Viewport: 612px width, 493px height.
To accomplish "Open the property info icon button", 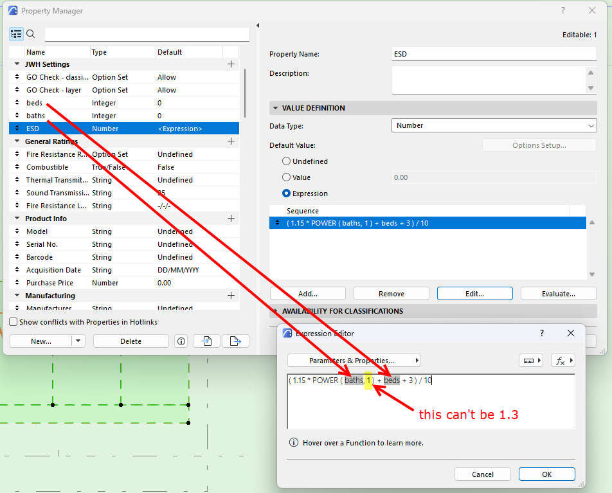I will click(181, 341).
